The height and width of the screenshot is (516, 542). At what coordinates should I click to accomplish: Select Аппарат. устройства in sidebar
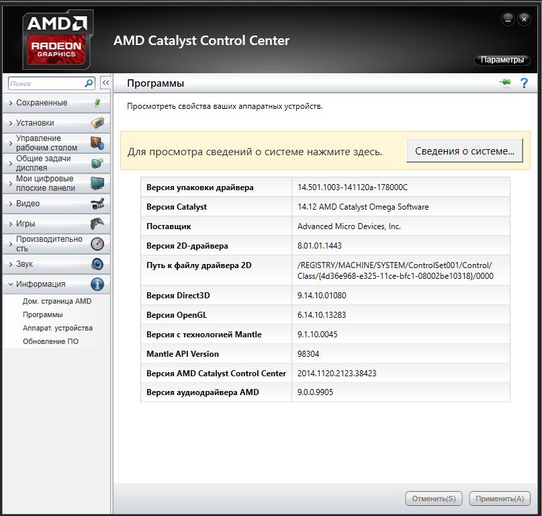[58, 328]
